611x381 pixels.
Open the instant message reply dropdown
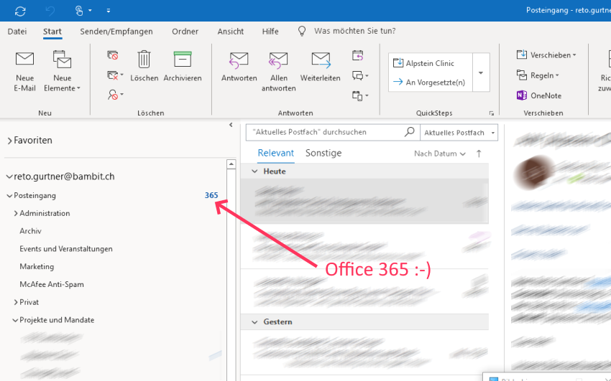(x=360, y=75)
